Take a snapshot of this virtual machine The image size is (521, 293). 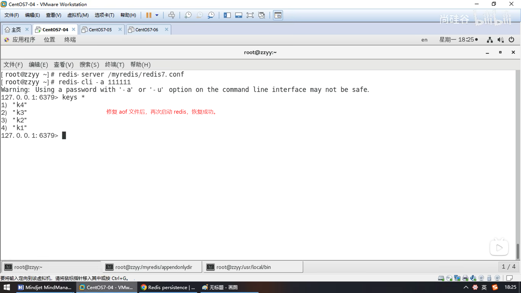pos(188,15)
